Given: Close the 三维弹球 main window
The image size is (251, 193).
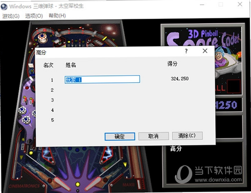Looking at the screenshot, I should 240,4.
